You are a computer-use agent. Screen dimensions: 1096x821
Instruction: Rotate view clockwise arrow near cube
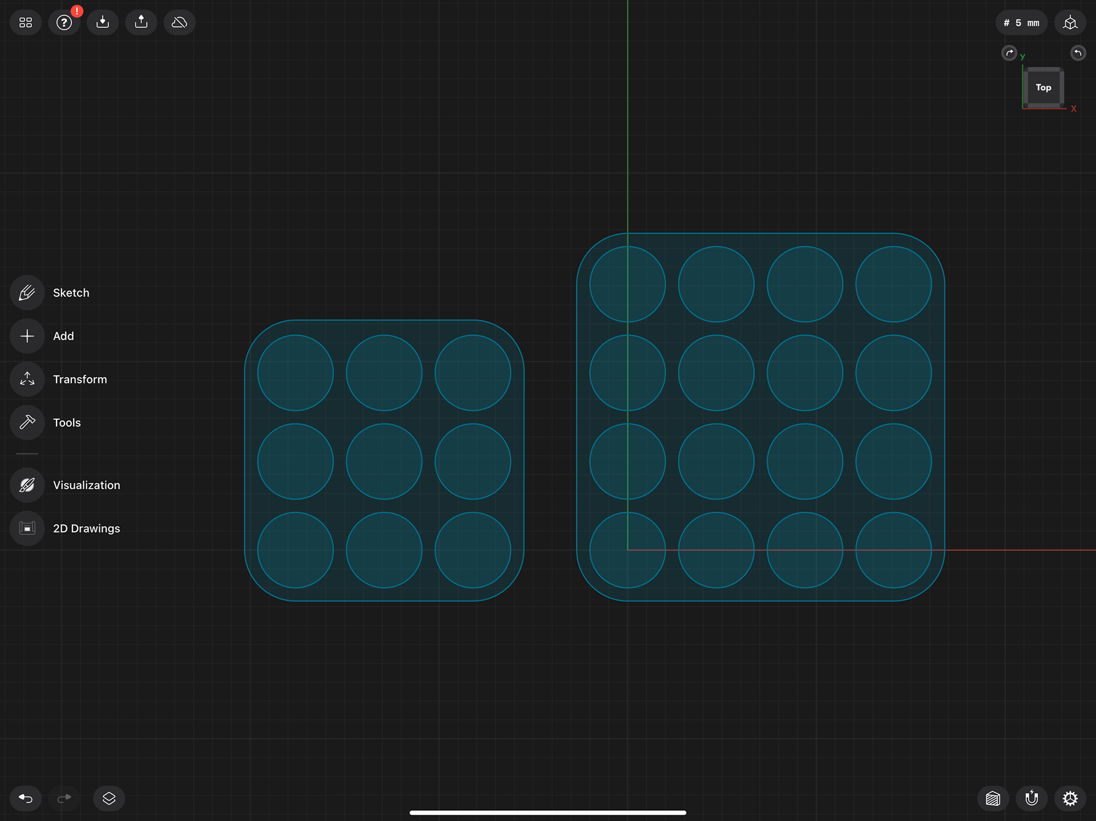click(1009, 53)
